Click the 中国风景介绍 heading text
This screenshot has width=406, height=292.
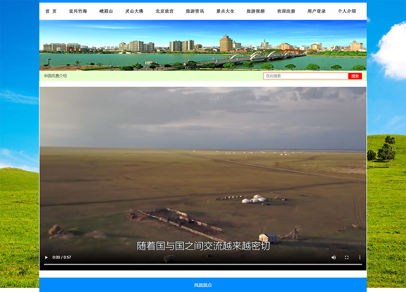click(55, 76)
